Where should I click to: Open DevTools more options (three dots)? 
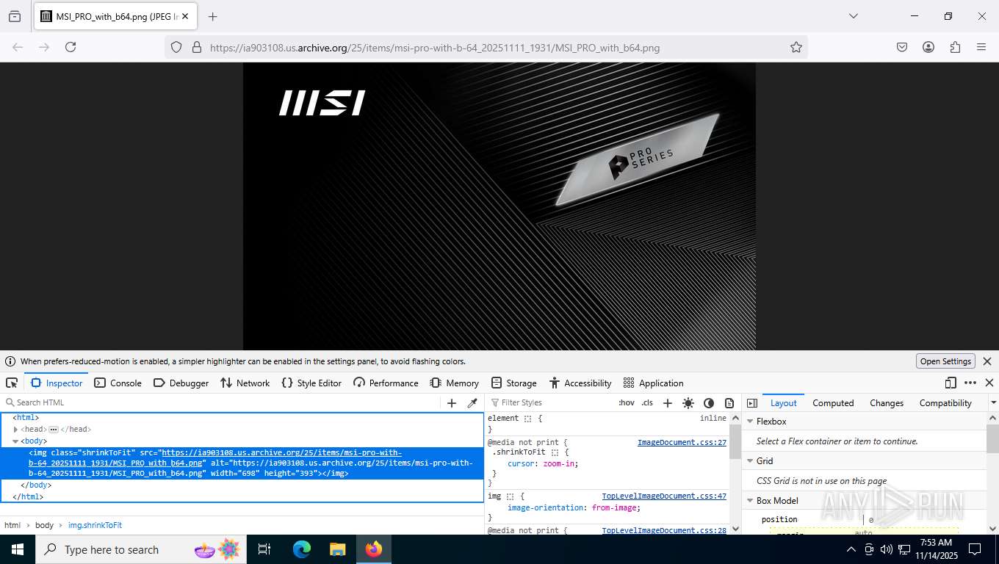[x=970, y=383]
